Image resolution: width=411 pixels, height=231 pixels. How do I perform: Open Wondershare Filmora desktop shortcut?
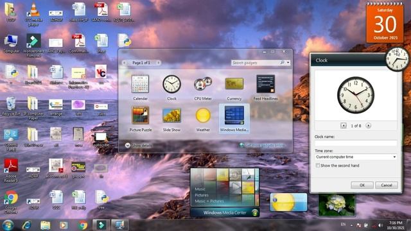click(33, 45)
